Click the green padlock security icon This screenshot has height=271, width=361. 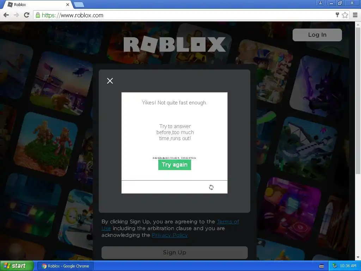click(38, 15)
